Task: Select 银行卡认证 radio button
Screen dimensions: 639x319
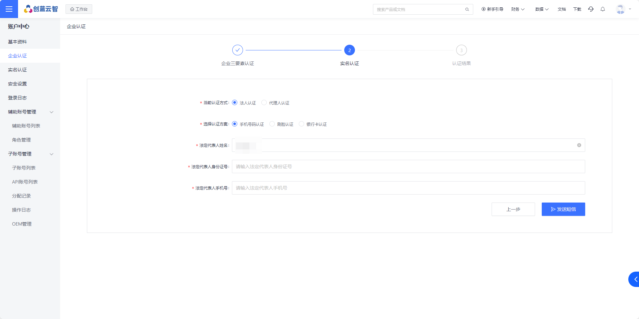Action: [x=301, y=124]
